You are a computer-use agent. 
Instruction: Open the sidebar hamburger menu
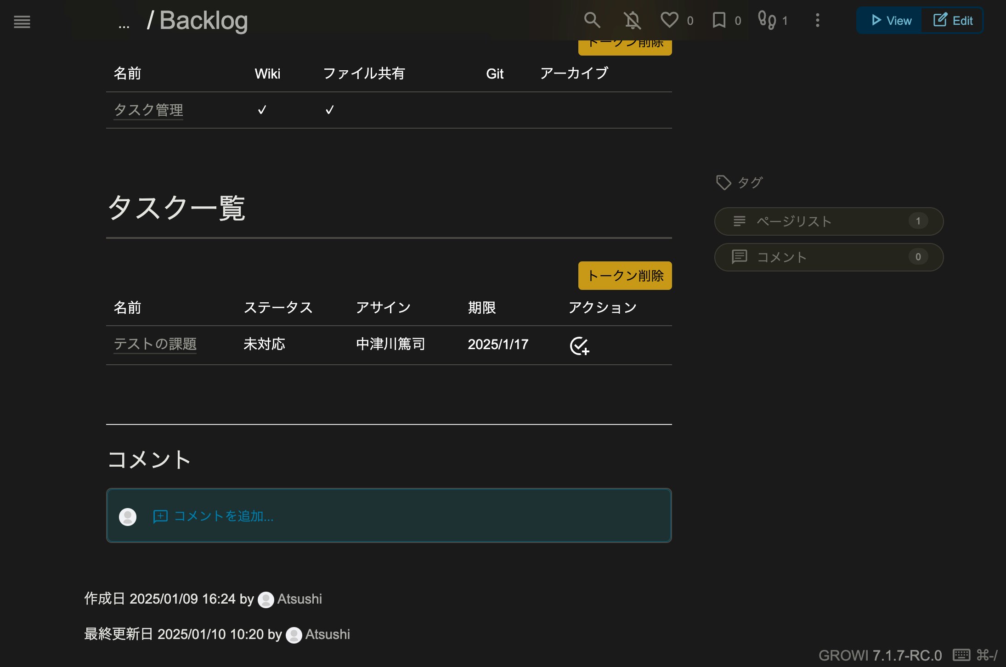pyautogui.click(x=22, y=22)
